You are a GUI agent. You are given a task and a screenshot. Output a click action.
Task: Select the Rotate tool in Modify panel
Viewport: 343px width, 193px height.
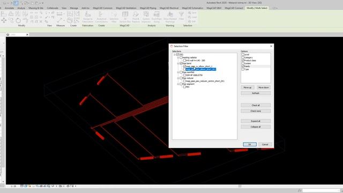tap(18, 20)
